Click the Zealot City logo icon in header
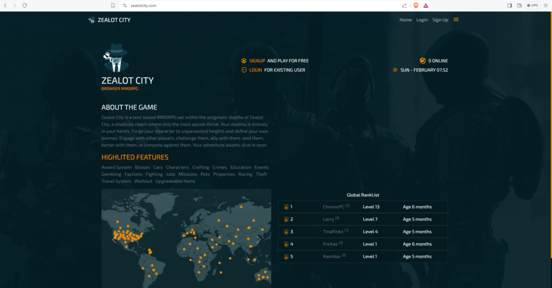Image resolution: width=552 pixels, height=288 pixels. click(92, 20)
